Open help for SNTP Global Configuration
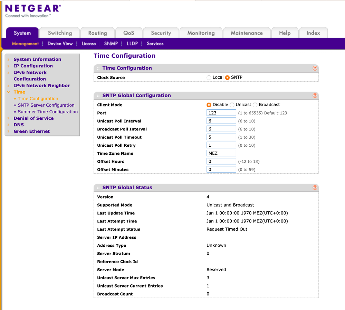The height and width of the screenshot is (310, 345). [x=315, y=95]
